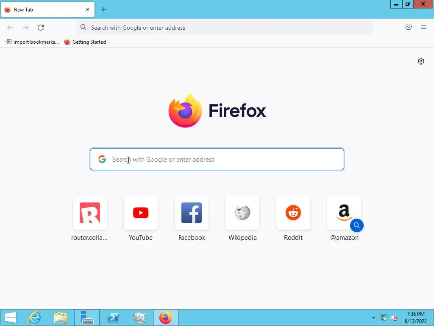Save to Pocket icon
This screenshot has height=326, width=434.
tap(409, 27)
